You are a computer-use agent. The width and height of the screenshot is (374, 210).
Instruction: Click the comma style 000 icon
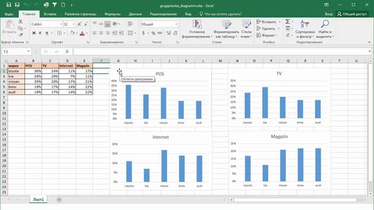(x=160, y=33)
